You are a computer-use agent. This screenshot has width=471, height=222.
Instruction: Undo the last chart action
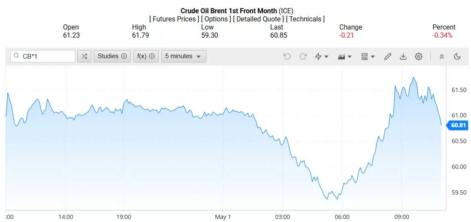click(287, 56)
